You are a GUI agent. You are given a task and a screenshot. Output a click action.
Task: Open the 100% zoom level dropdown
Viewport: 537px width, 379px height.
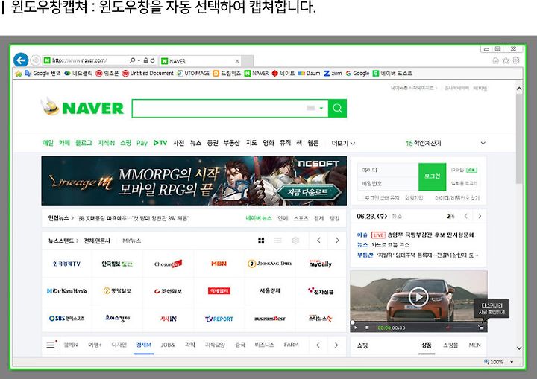pos(512,362)
